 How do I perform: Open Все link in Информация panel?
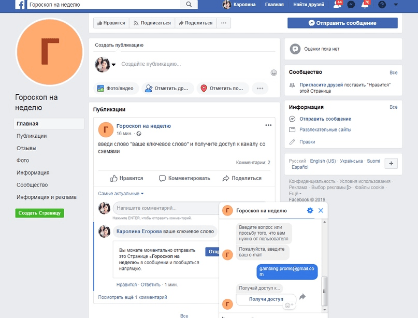(394, 107)
